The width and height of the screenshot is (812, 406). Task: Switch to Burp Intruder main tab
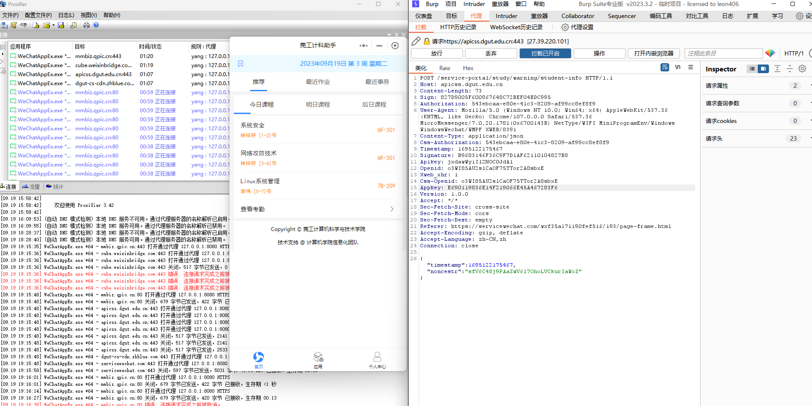[506, 16]
